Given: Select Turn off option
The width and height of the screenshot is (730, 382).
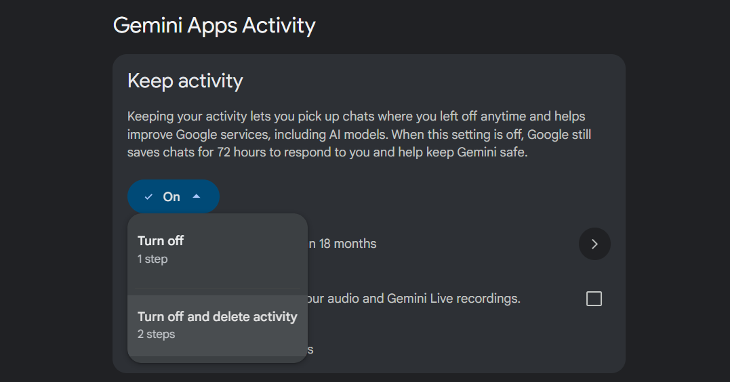Looking at the screenshot, I should pos(218,251).
